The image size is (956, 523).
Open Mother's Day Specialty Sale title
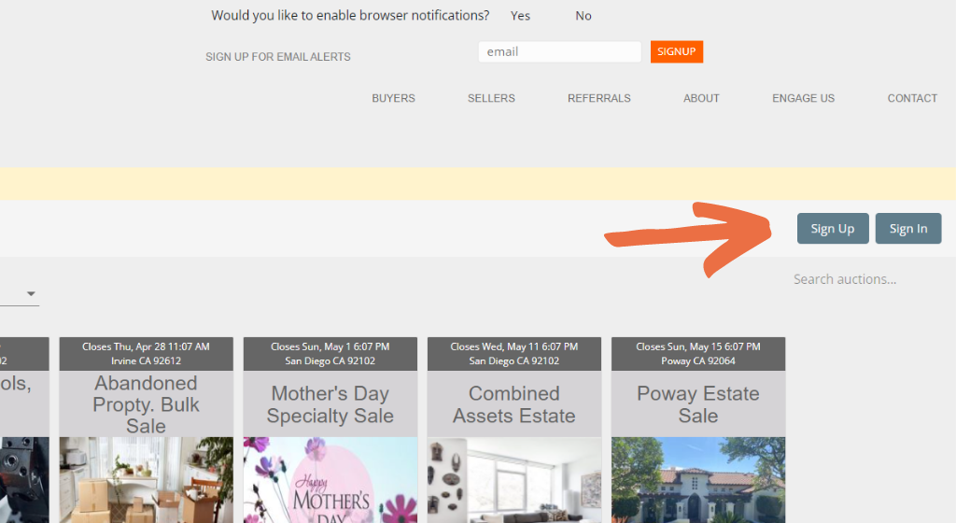click(x=330, y=404)
